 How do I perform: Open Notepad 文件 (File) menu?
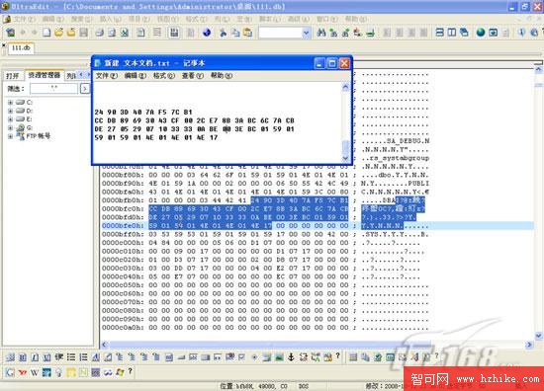tap(107, 75)
